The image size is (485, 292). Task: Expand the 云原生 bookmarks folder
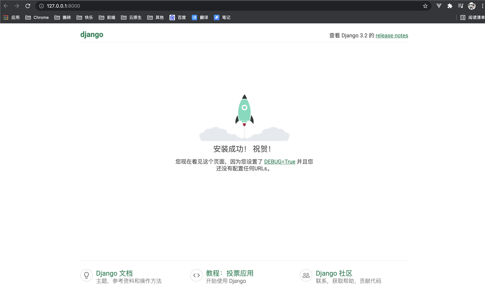131,17
